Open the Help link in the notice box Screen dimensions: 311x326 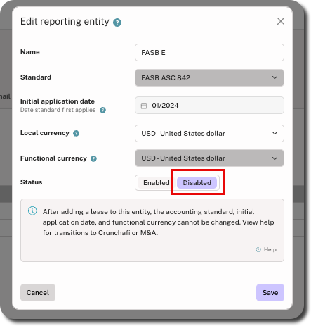pos(266,249)
